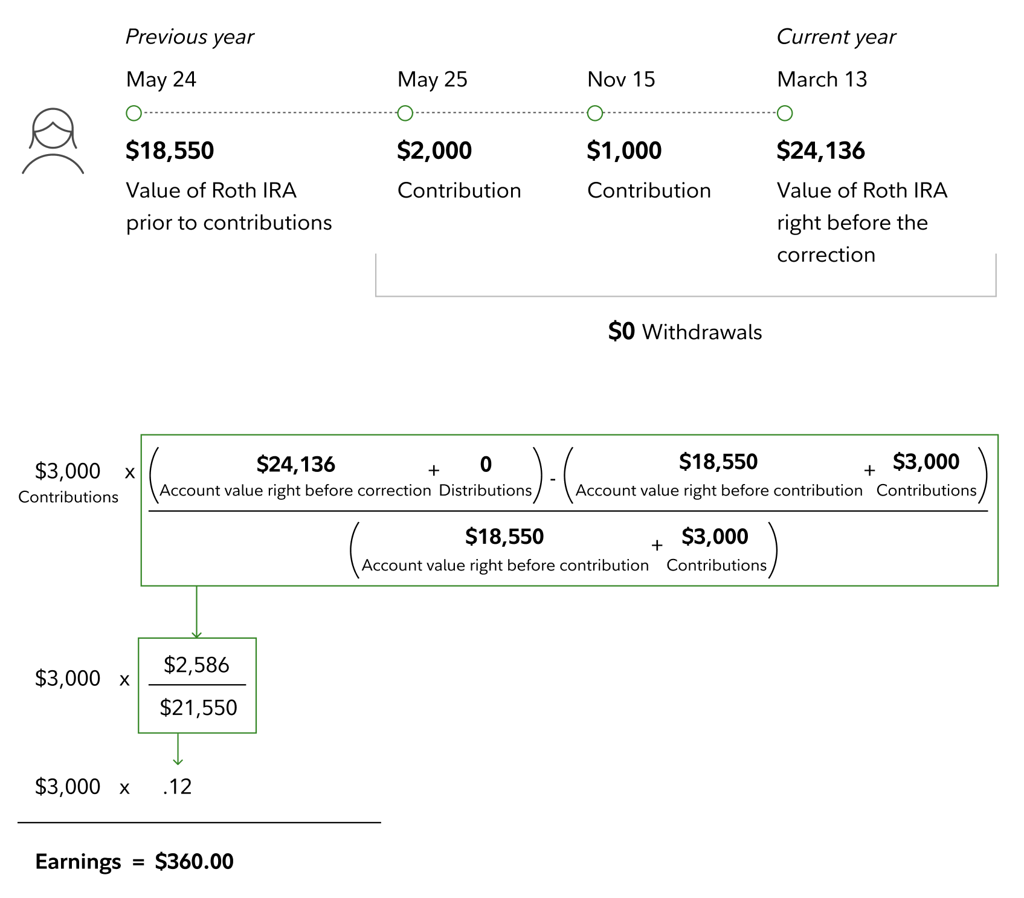Click the $2,586 numerator in the fraction box
Image resolution: width=1024 pixels, height=898 pixels.
[x=196, y=665]
